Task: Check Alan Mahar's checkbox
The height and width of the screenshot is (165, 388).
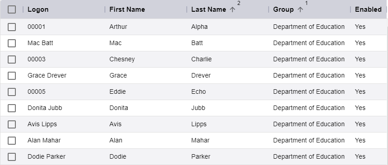Action: click(x=12, y=141)
